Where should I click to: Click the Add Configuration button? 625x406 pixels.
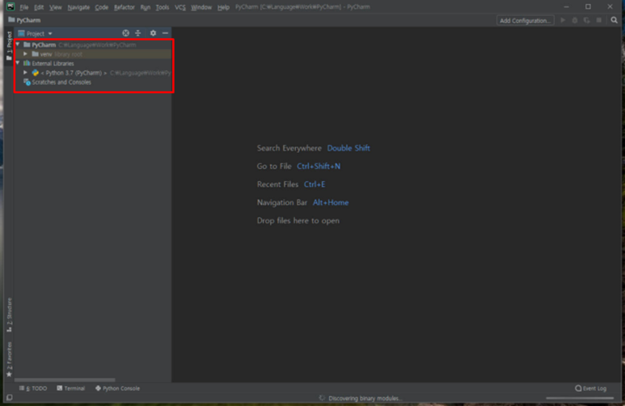click(525, 20)
